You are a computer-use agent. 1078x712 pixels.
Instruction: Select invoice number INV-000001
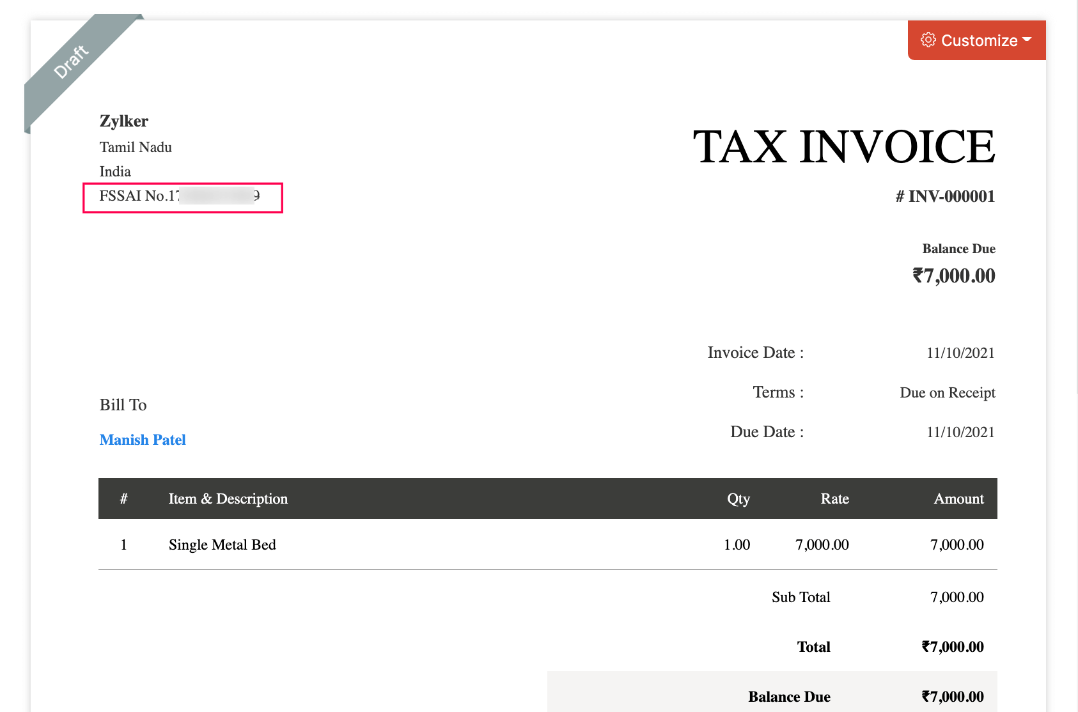945,196
